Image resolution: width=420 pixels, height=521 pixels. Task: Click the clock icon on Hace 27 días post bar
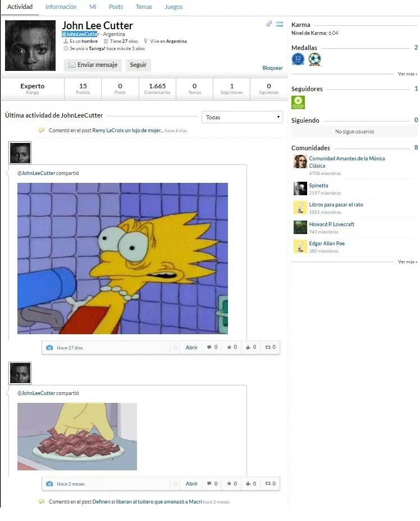(x=175, y=348)
